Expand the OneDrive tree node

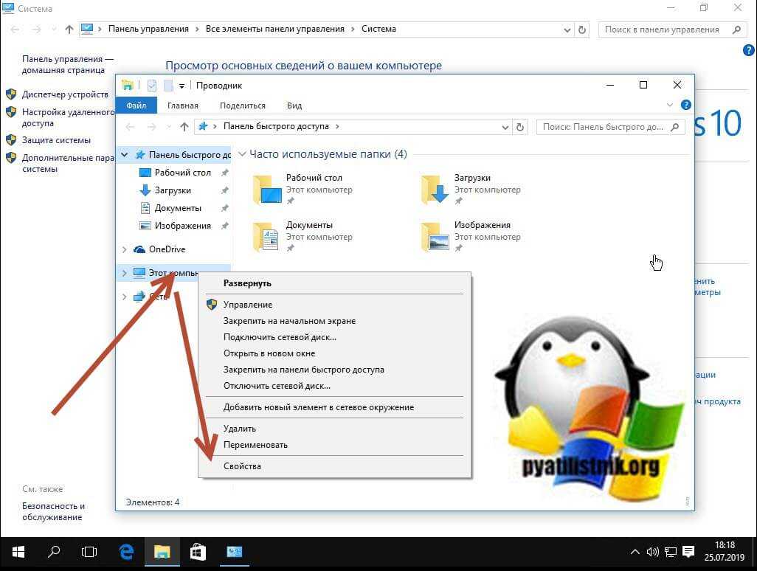125,249
